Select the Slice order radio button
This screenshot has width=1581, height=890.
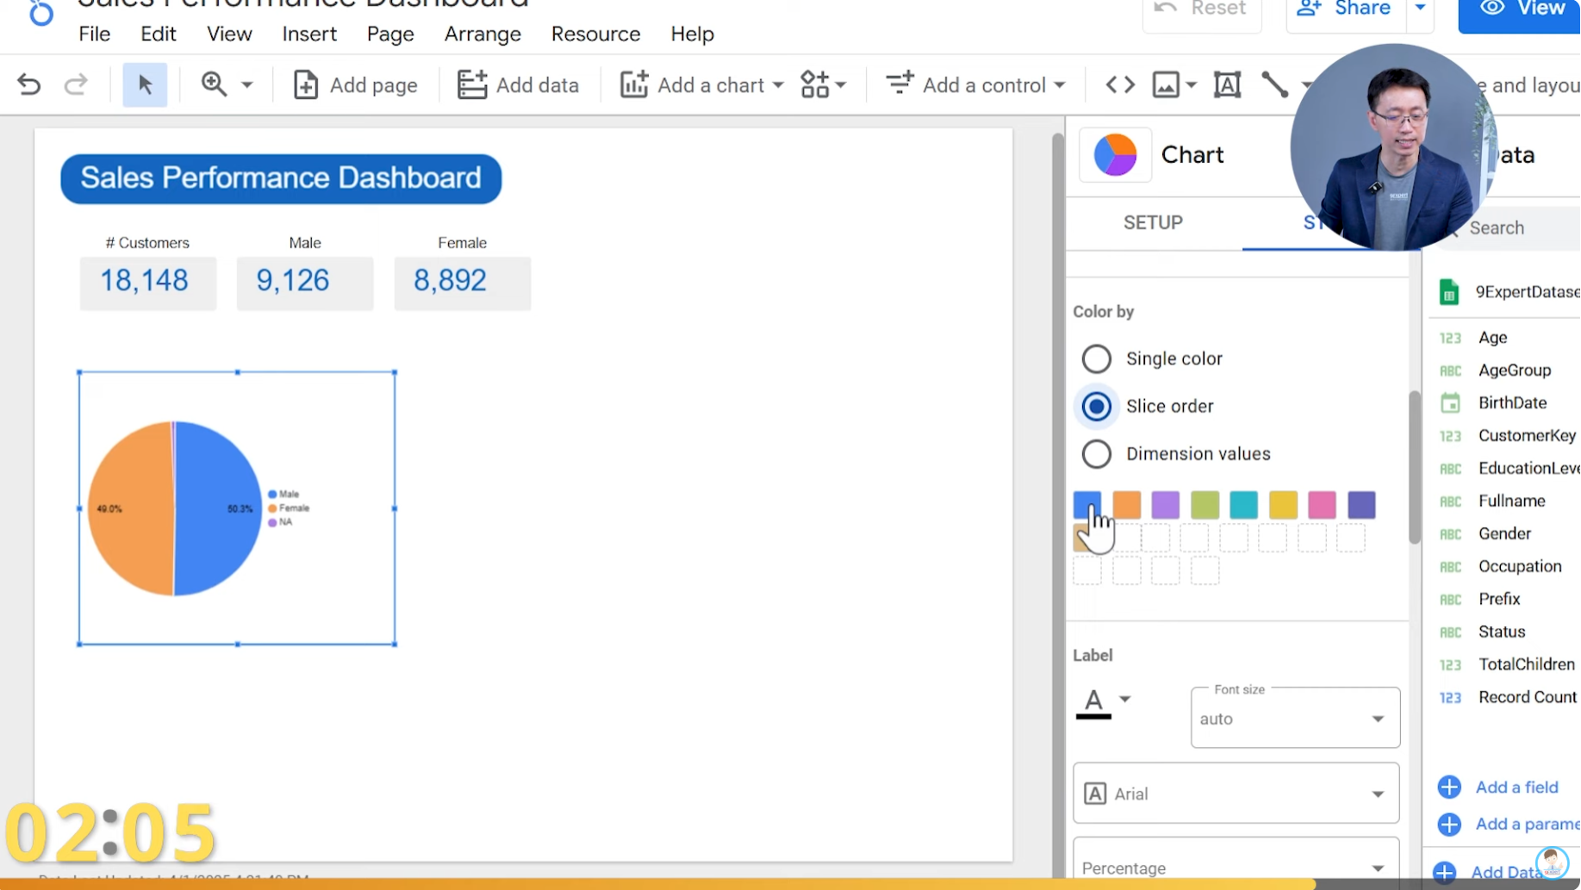[x=1097, y=407]
